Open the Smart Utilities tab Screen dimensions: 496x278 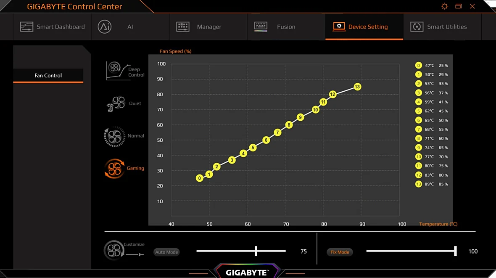tap(442, 26)
